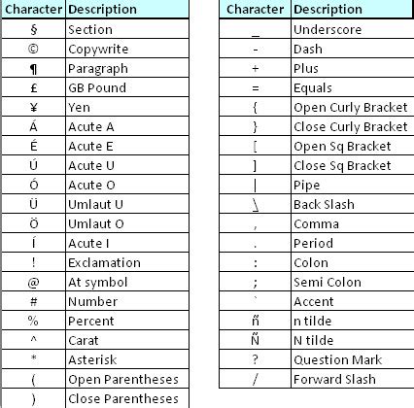The width and height of the screenshot is (414, 408).
Task: Click the Umlaut U description cell
Action: tap(127, 204)
